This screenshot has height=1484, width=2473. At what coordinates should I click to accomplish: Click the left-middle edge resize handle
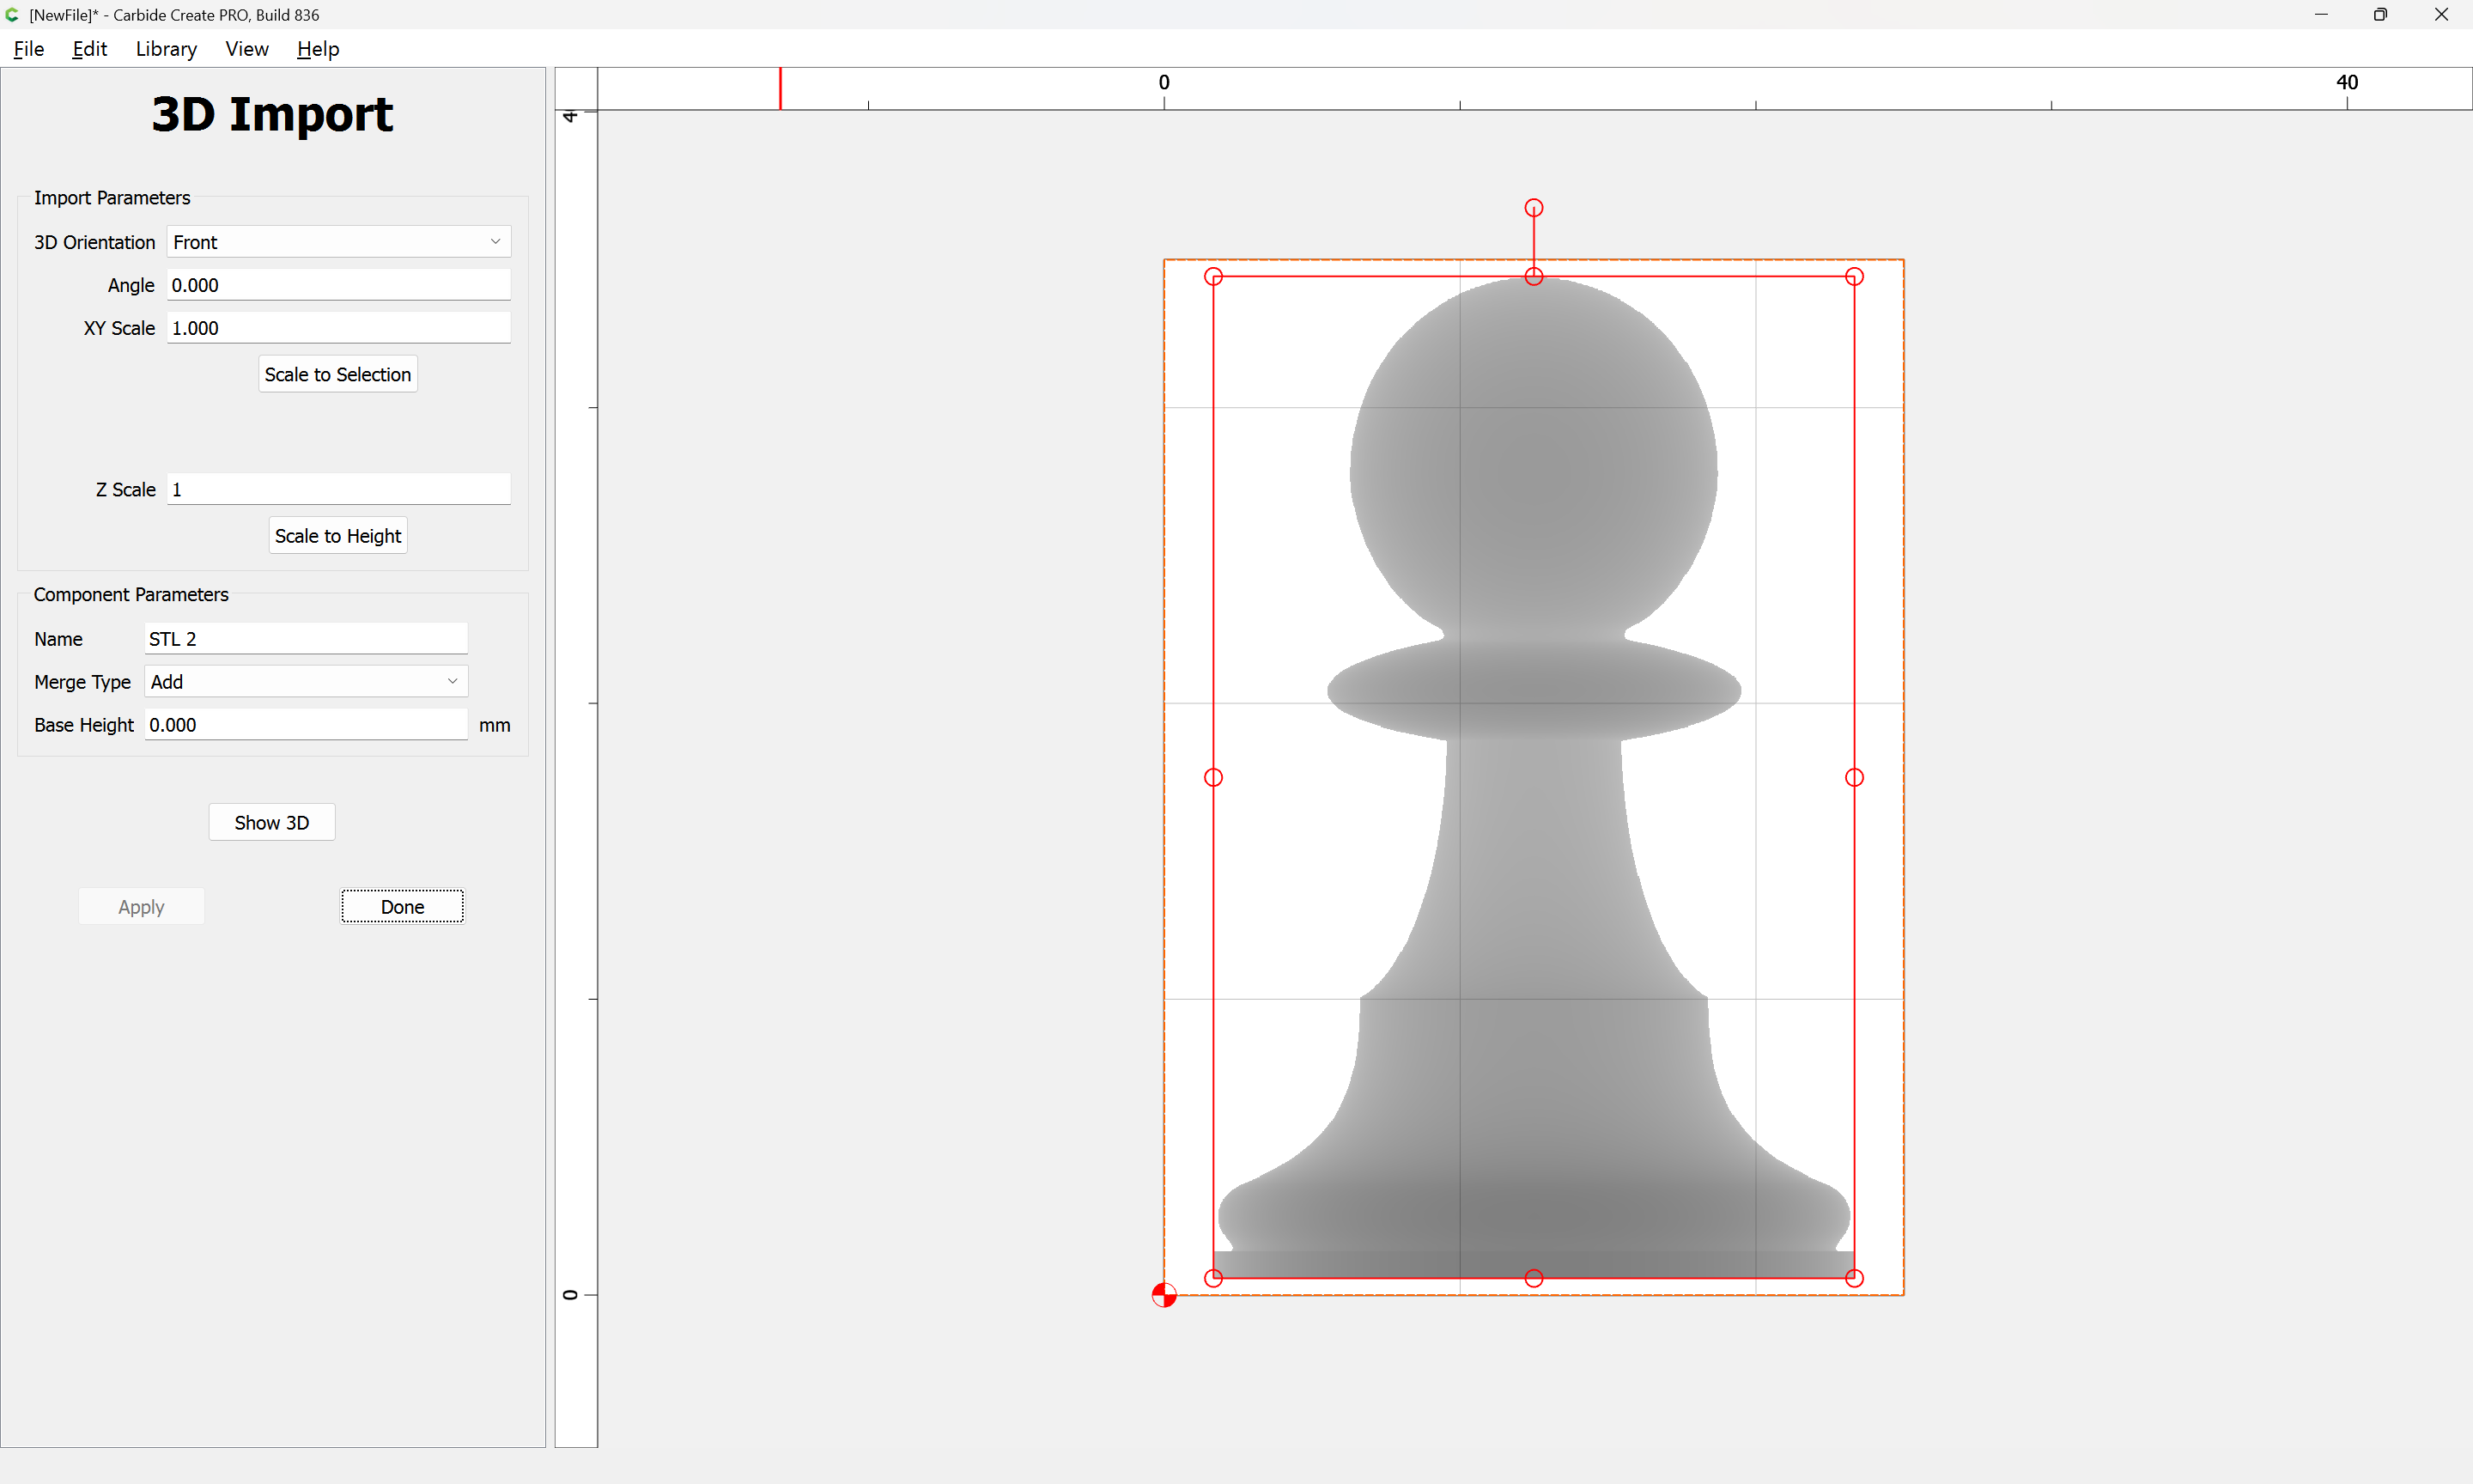tap(1213, 777)
